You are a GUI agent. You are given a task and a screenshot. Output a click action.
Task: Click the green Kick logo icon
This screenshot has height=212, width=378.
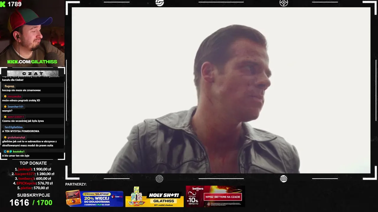coord(3,4)
